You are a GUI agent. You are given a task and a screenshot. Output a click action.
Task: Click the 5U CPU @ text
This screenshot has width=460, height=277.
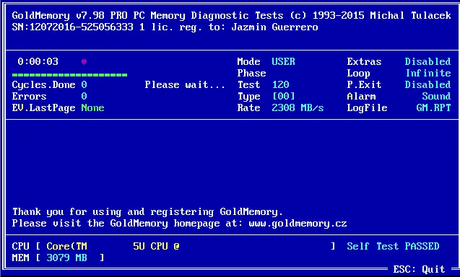(x=157, y=246)
